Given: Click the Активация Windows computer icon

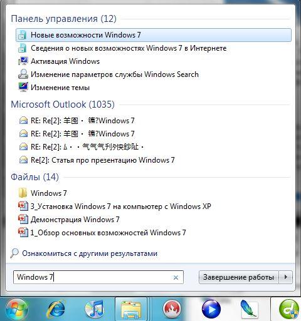Looking at the screenshot, I should [x=23, y=61].
